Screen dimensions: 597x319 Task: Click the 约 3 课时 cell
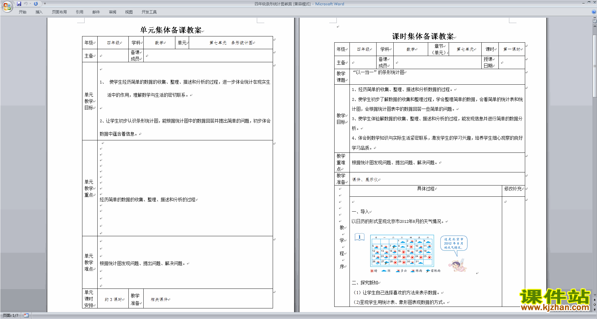pyautogui.click(x=113, y=299)
